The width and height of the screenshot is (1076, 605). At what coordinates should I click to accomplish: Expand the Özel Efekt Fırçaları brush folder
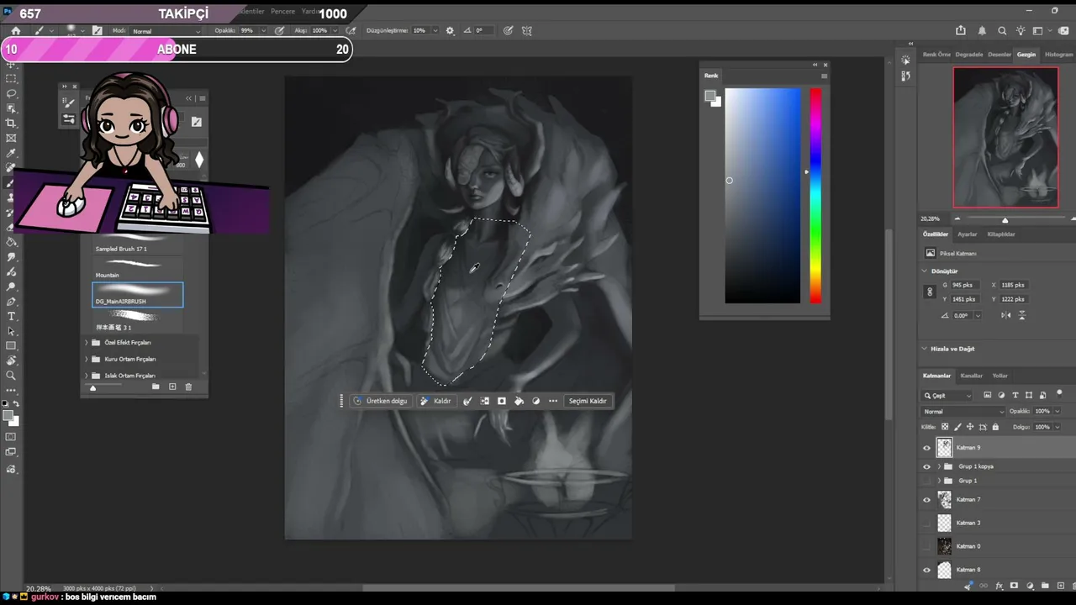(x=87, y=343)
